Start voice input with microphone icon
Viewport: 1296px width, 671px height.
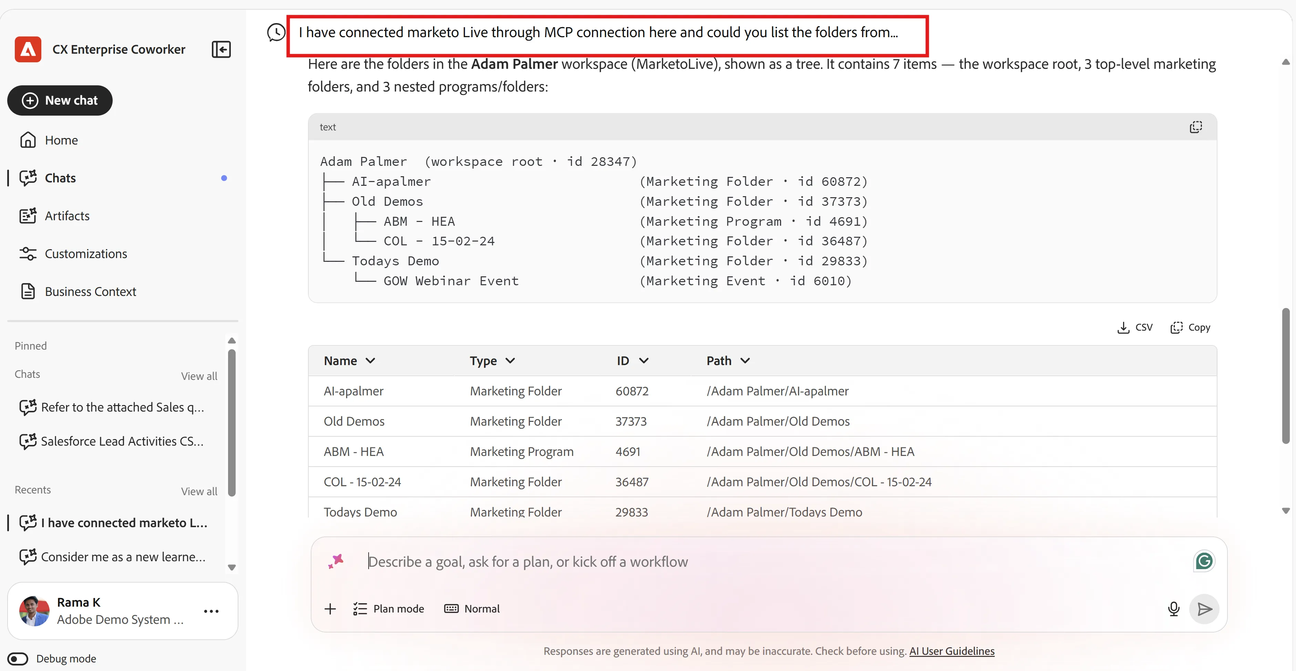tap(1173, 609)
